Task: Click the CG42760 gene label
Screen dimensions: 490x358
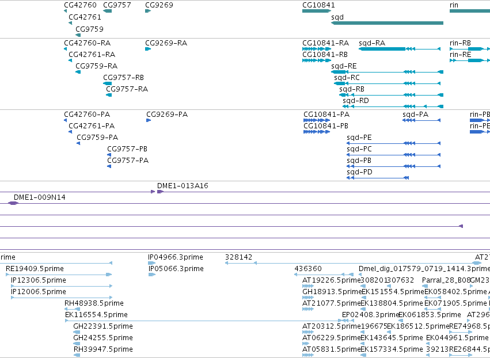Action: point(80,5)
